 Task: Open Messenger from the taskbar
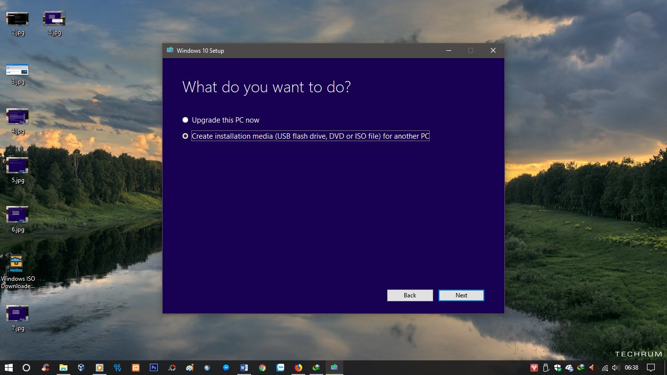coord(226,368)
